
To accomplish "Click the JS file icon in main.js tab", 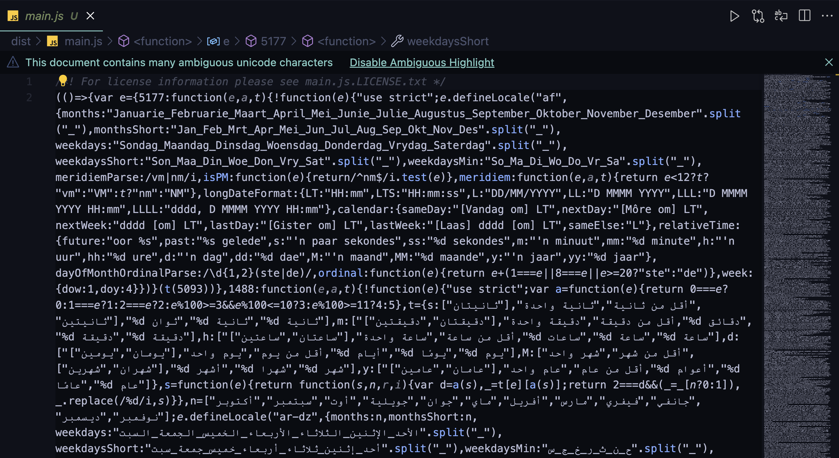I will 13,16.
